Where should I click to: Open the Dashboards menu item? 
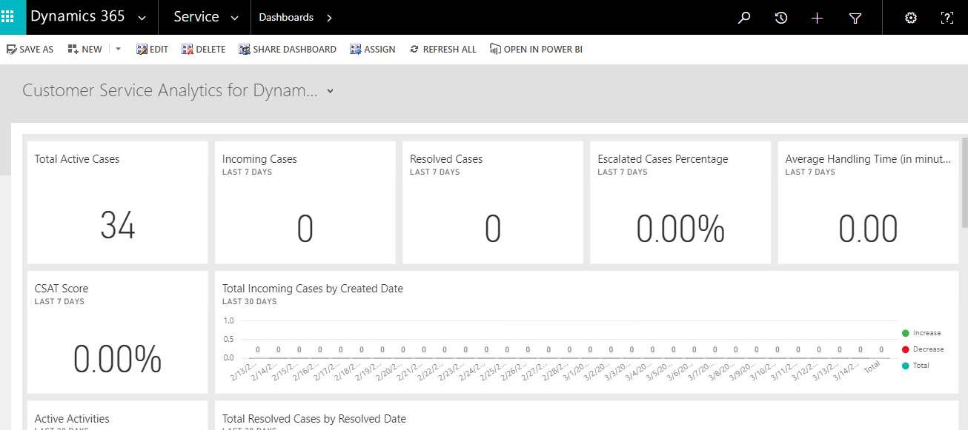point(286,17)
